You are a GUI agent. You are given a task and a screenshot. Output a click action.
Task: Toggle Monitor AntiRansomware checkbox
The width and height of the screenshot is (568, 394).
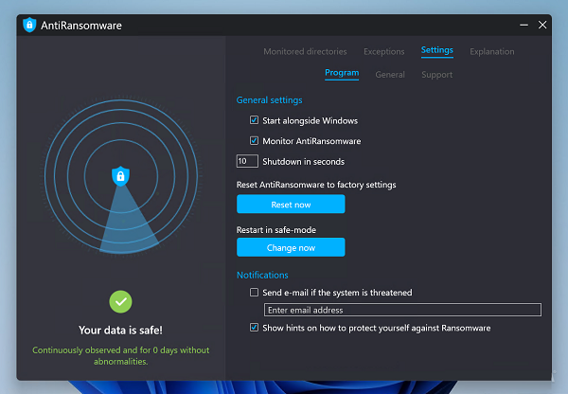click(254, 140)
